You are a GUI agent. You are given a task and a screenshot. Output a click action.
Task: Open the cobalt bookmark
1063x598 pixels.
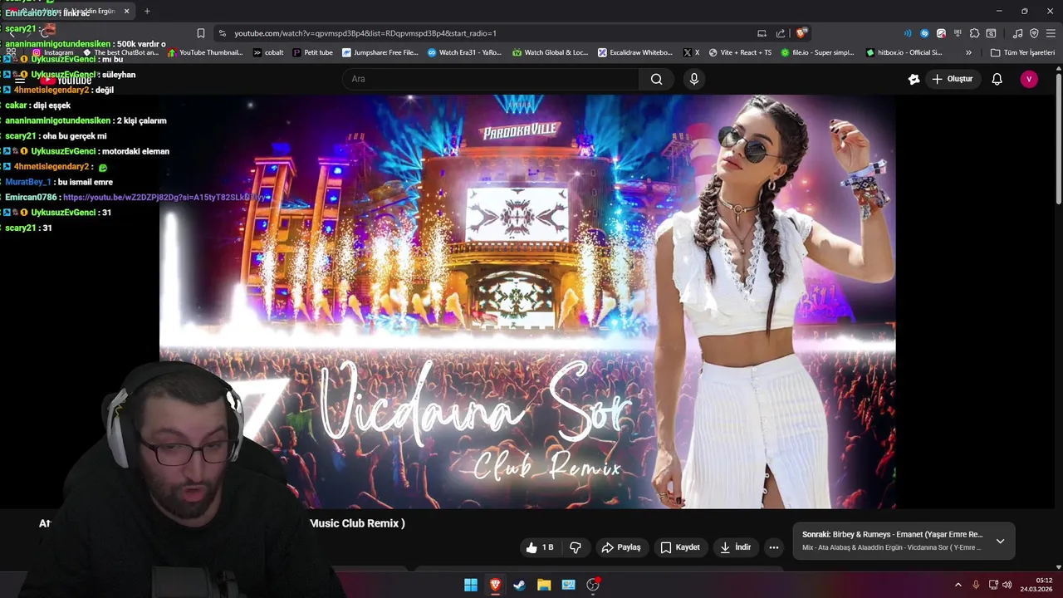[268, 52]
